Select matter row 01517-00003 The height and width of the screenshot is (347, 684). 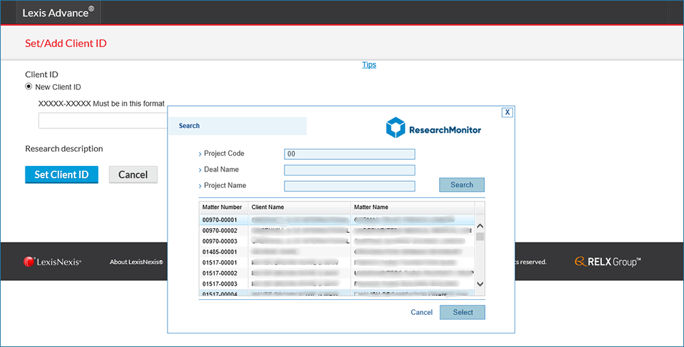point(337,283)
